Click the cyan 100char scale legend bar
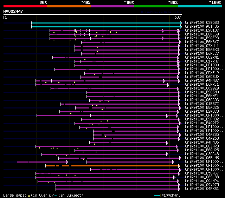 [157, 195]
